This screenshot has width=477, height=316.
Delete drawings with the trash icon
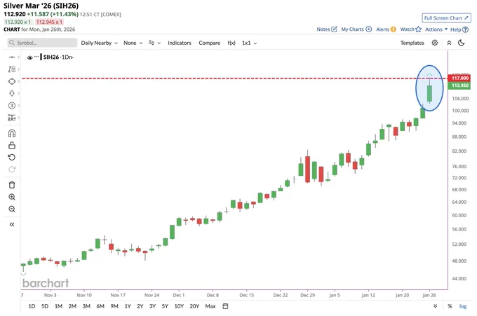click(x=11, y=185)
